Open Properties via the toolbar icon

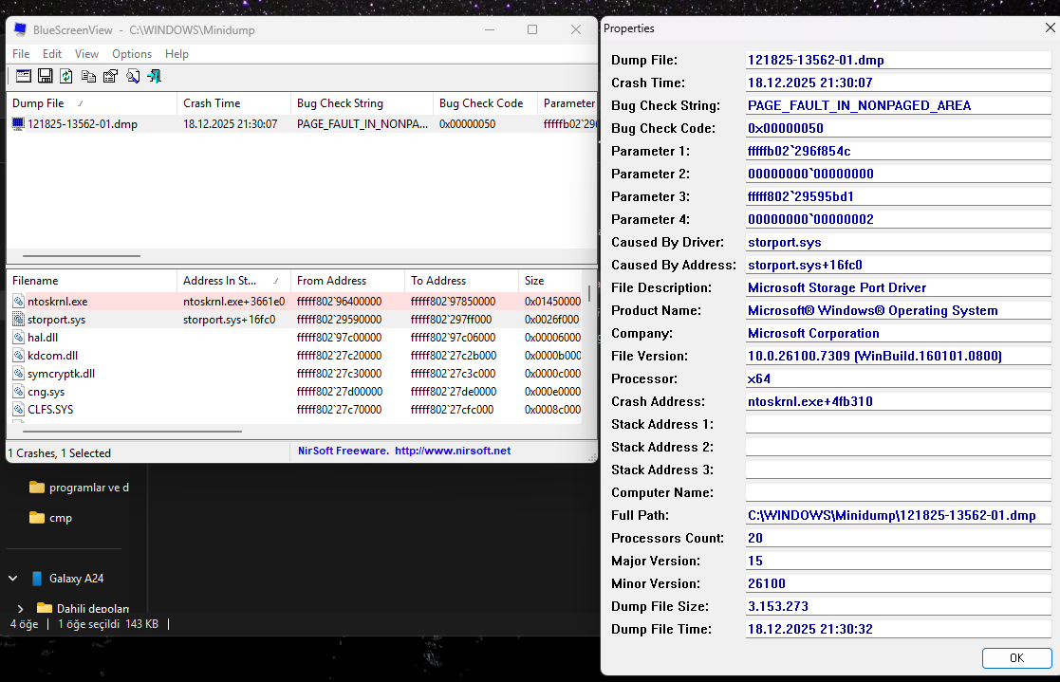pyautogui.click(x=110, y=77)
